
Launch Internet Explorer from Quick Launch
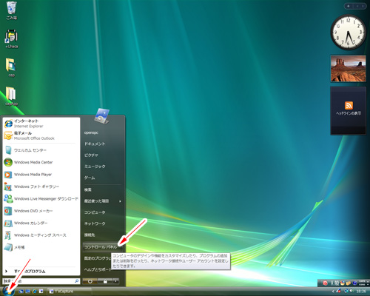click(34, 292)
